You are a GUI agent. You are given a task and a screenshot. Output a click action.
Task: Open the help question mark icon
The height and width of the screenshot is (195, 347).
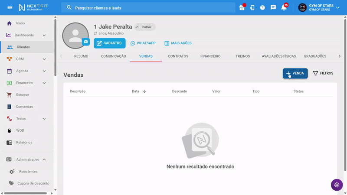(x=262, y=7)
